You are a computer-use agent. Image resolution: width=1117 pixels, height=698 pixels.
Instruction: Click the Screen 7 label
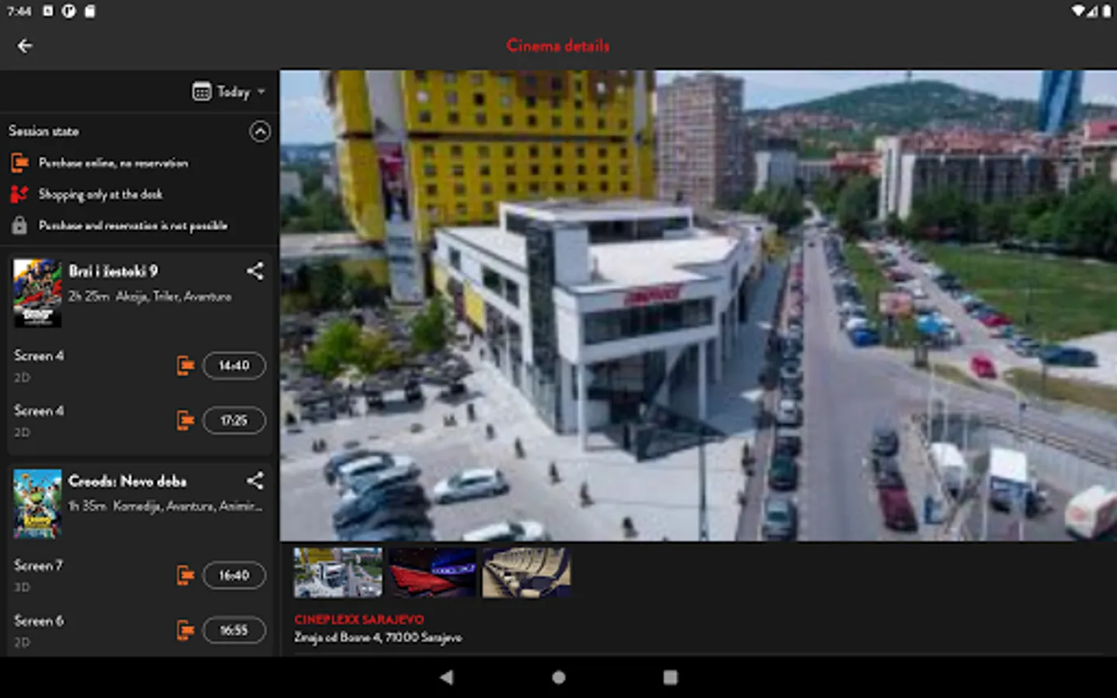point(38,565)
